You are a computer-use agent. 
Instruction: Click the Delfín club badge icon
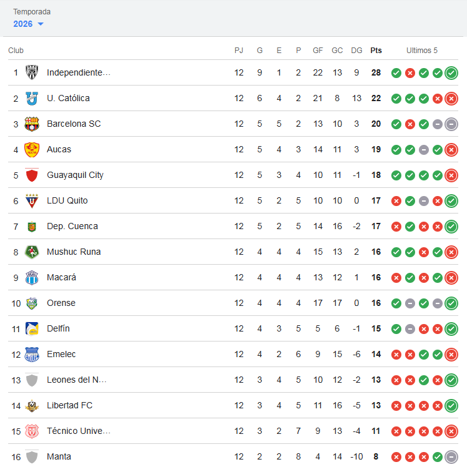(32, 328)
